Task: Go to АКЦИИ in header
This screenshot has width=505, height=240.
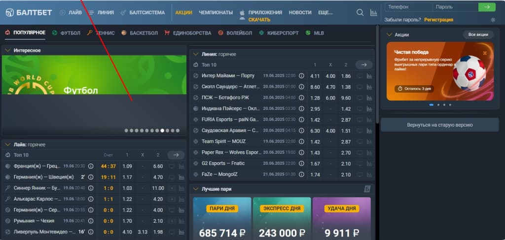Action: [x=183, y=12]
